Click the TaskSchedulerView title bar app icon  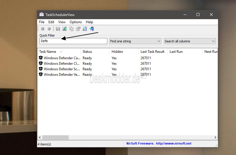point(41,15)
